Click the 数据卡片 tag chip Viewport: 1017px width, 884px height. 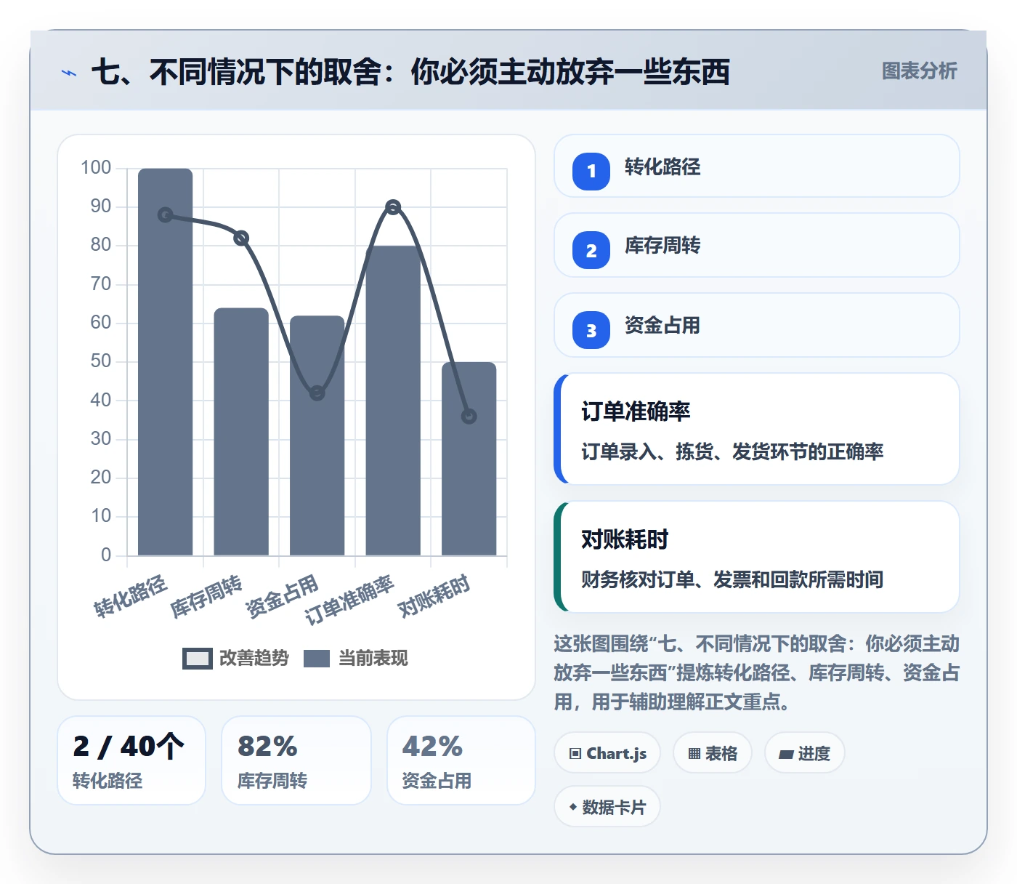click(607, 807)
